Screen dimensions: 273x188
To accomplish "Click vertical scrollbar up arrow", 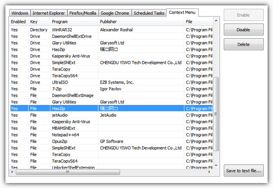I will pyautogui.click(x=216, y=21).
